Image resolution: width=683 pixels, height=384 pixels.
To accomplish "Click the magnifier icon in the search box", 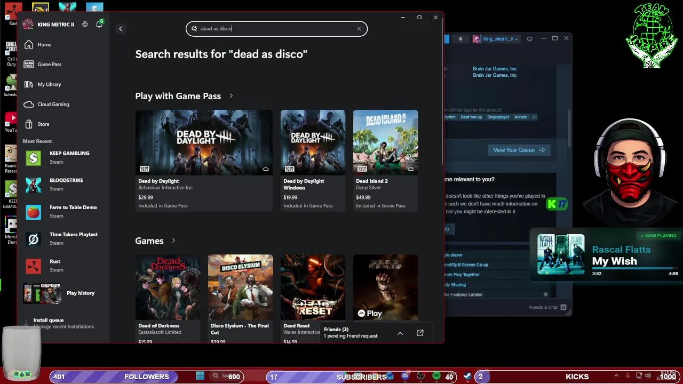I will (194, 29).
